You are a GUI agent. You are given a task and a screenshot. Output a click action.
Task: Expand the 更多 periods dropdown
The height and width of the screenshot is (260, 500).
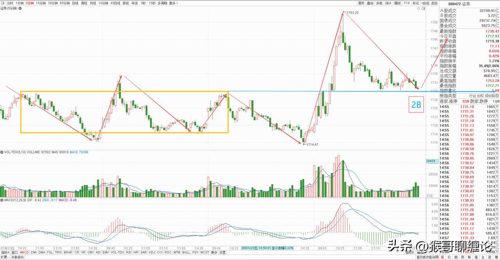pyautogui.click(x=173, y=3)
